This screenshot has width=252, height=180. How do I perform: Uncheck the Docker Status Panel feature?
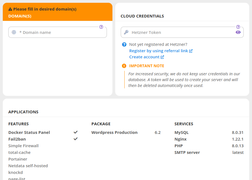click(75, 132)
